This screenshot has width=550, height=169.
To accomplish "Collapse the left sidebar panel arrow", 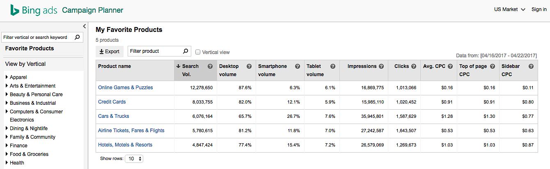I will click(x=85, y=26).
